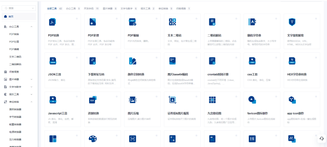Viewport: 327px width, 147px height.
Task: Open 二维码解码 in the sidebar list
Action: (x=15, y=64)
